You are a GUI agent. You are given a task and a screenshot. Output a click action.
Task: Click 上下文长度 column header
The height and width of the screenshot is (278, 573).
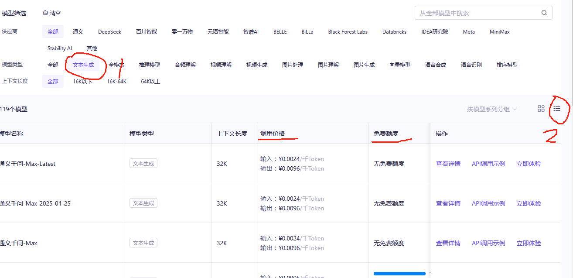click(232, 134)
